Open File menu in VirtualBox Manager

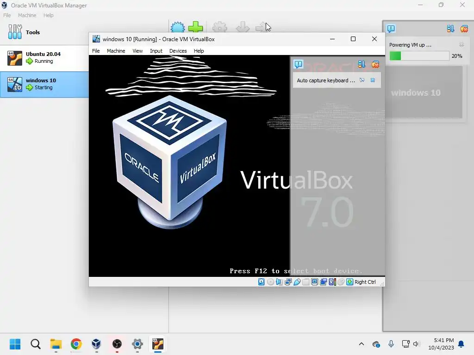7,15
